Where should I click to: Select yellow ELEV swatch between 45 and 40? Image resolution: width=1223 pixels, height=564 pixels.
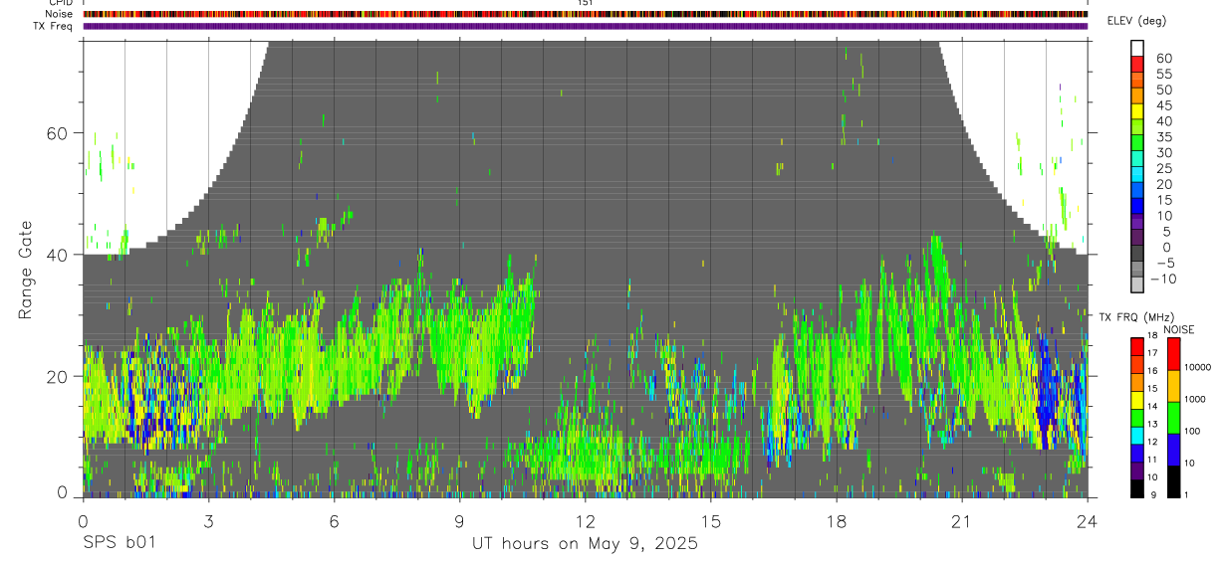pyautogui.click(x=1137, y=111)
